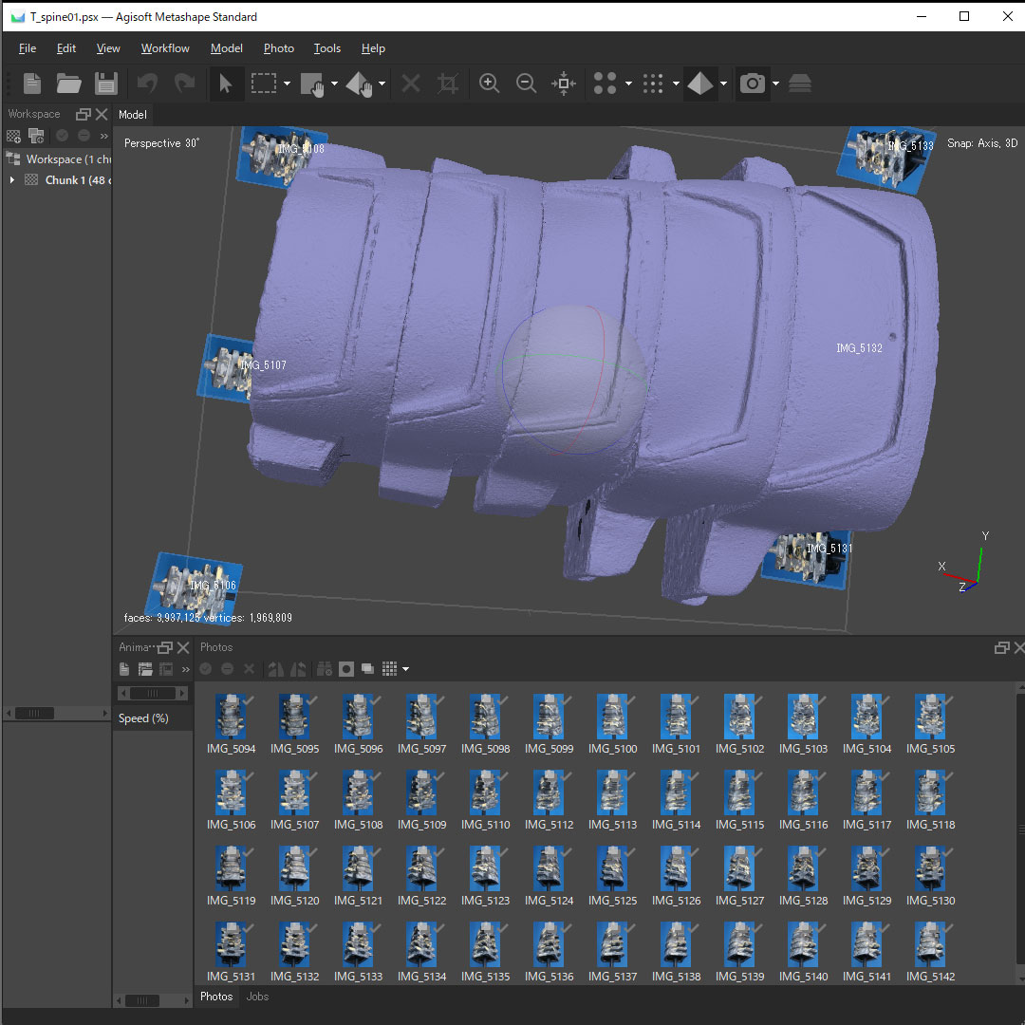The height and width of the screenshot is (1025, 1025).
Task: Click the Enable Cameras check icon in Photos
Action: [x=205, y=669]
